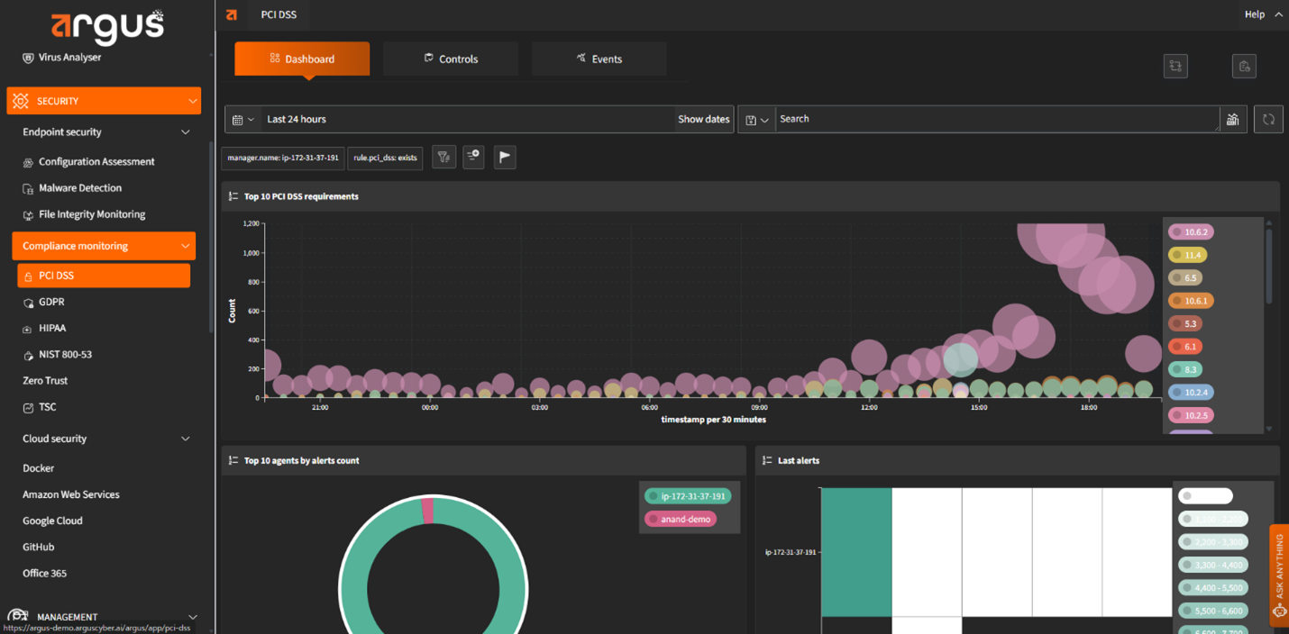Click the report icon at top right

coord(1244,66)
